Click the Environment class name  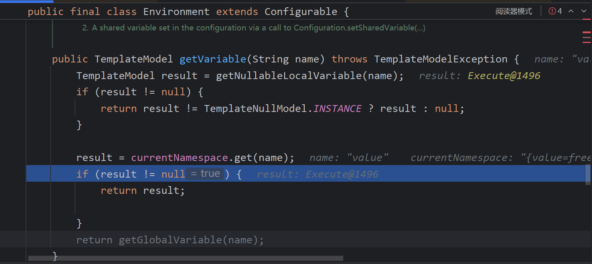pos(176,12)
